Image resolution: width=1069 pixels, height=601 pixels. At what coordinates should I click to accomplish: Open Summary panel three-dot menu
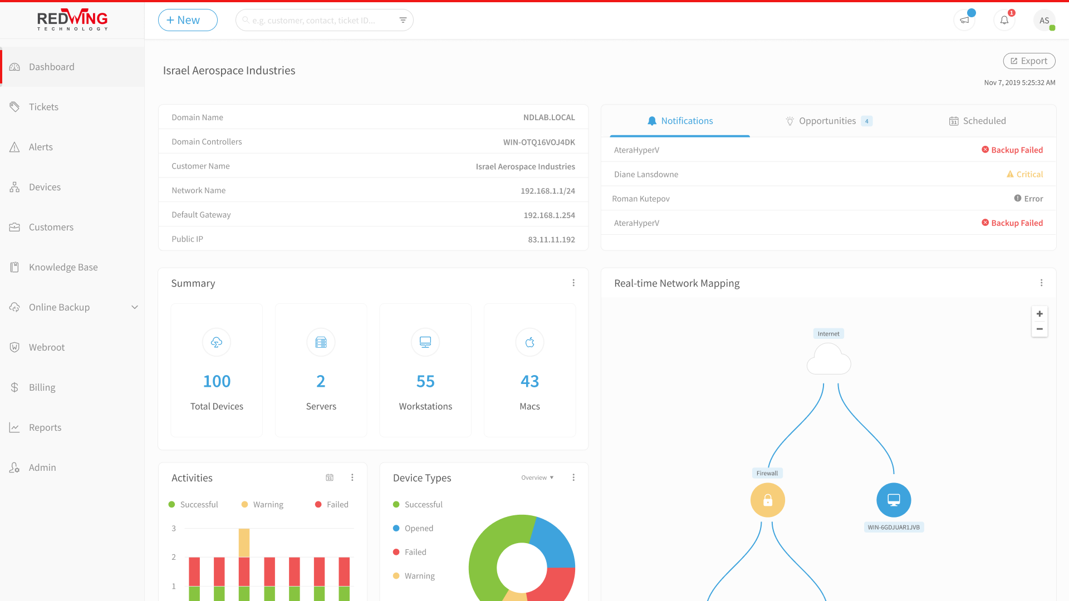click(x=573, y=283)
